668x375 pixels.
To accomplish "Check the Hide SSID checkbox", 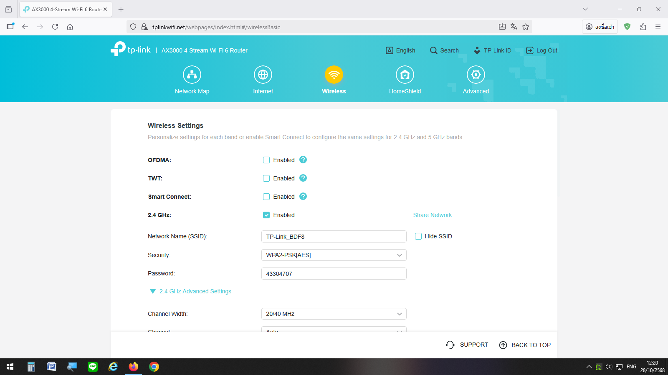I will [x=418, y=236].
